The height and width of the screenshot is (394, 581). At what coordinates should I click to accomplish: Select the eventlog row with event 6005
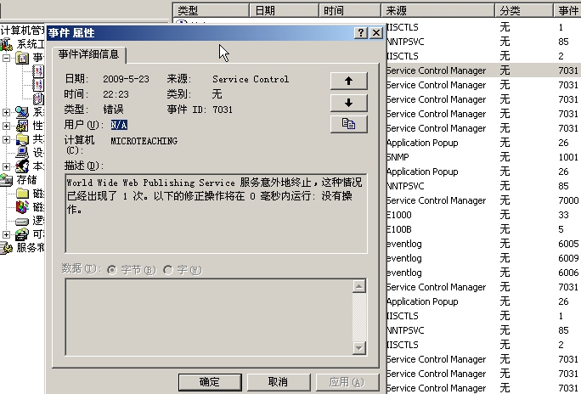pyautogui.click(x=483, y=244)
